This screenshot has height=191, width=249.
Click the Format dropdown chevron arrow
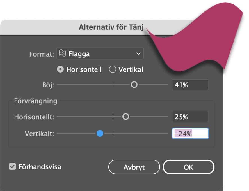click(138, 54)
